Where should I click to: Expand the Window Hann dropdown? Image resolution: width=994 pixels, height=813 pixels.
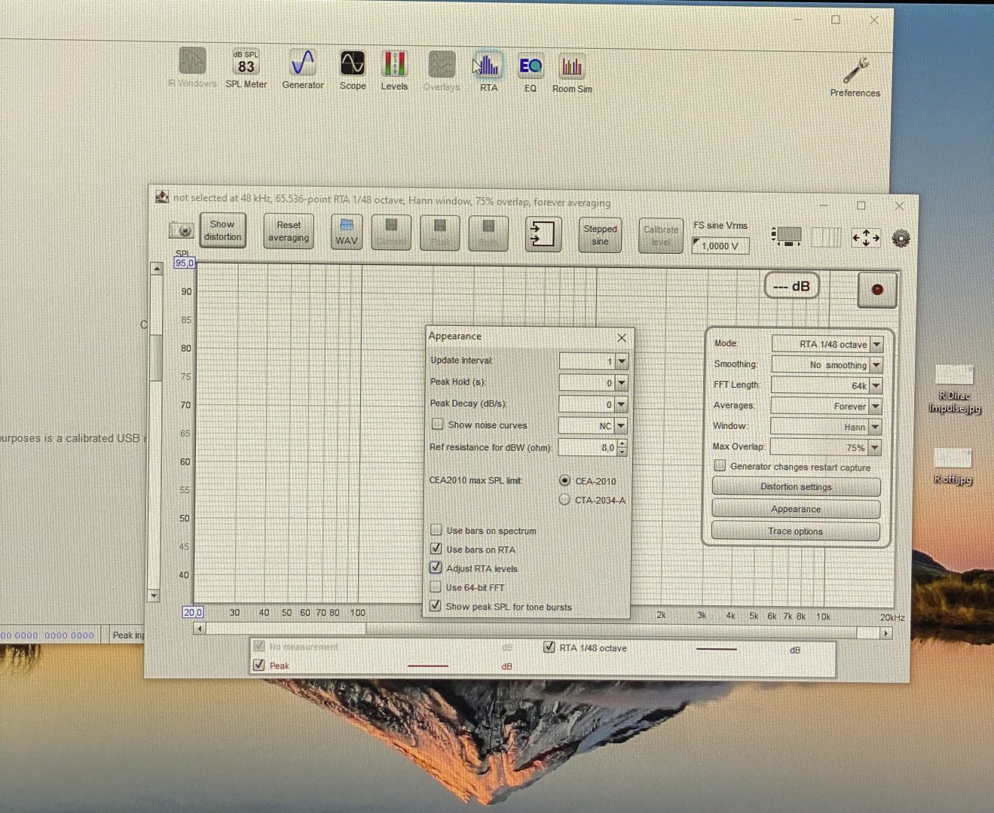[875, 427]
